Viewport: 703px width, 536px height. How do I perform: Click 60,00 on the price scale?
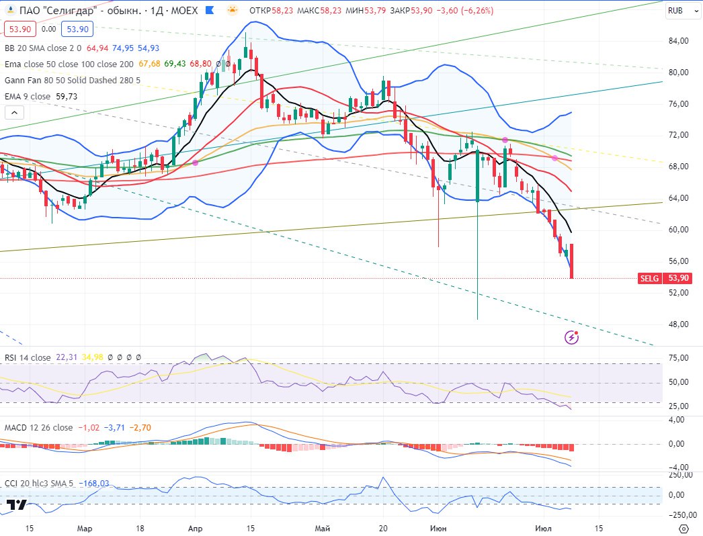(678, 230)
